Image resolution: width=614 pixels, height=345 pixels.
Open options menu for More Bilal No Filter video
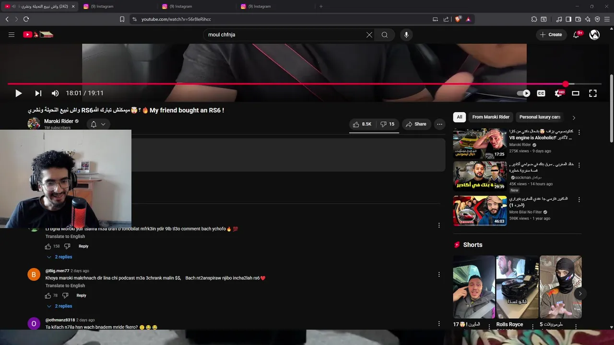coord(579,199)
